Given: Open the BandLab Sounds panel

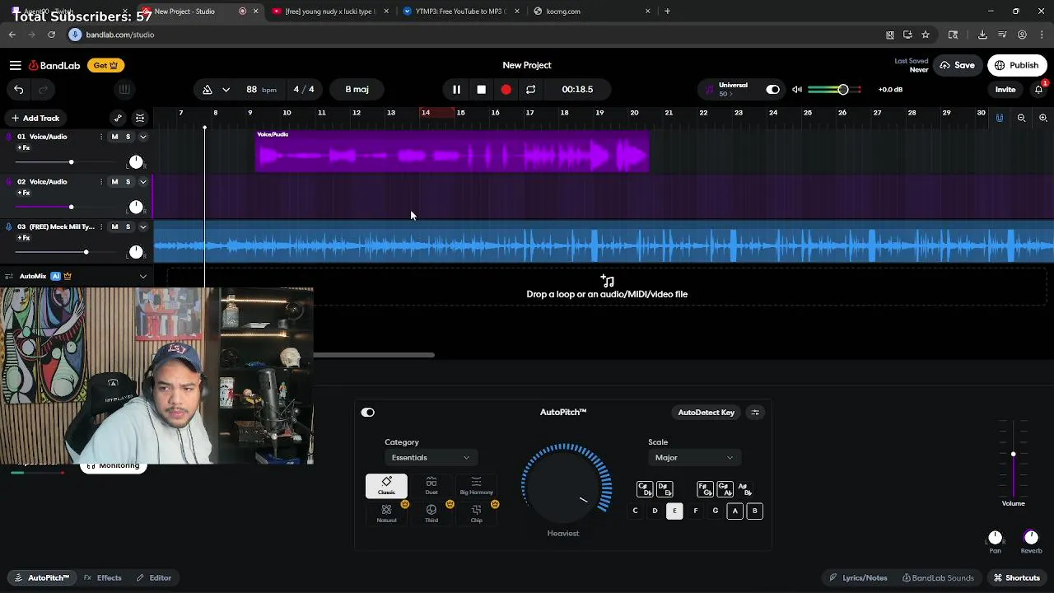Looking at the screenshot, I should pos(938,578).
